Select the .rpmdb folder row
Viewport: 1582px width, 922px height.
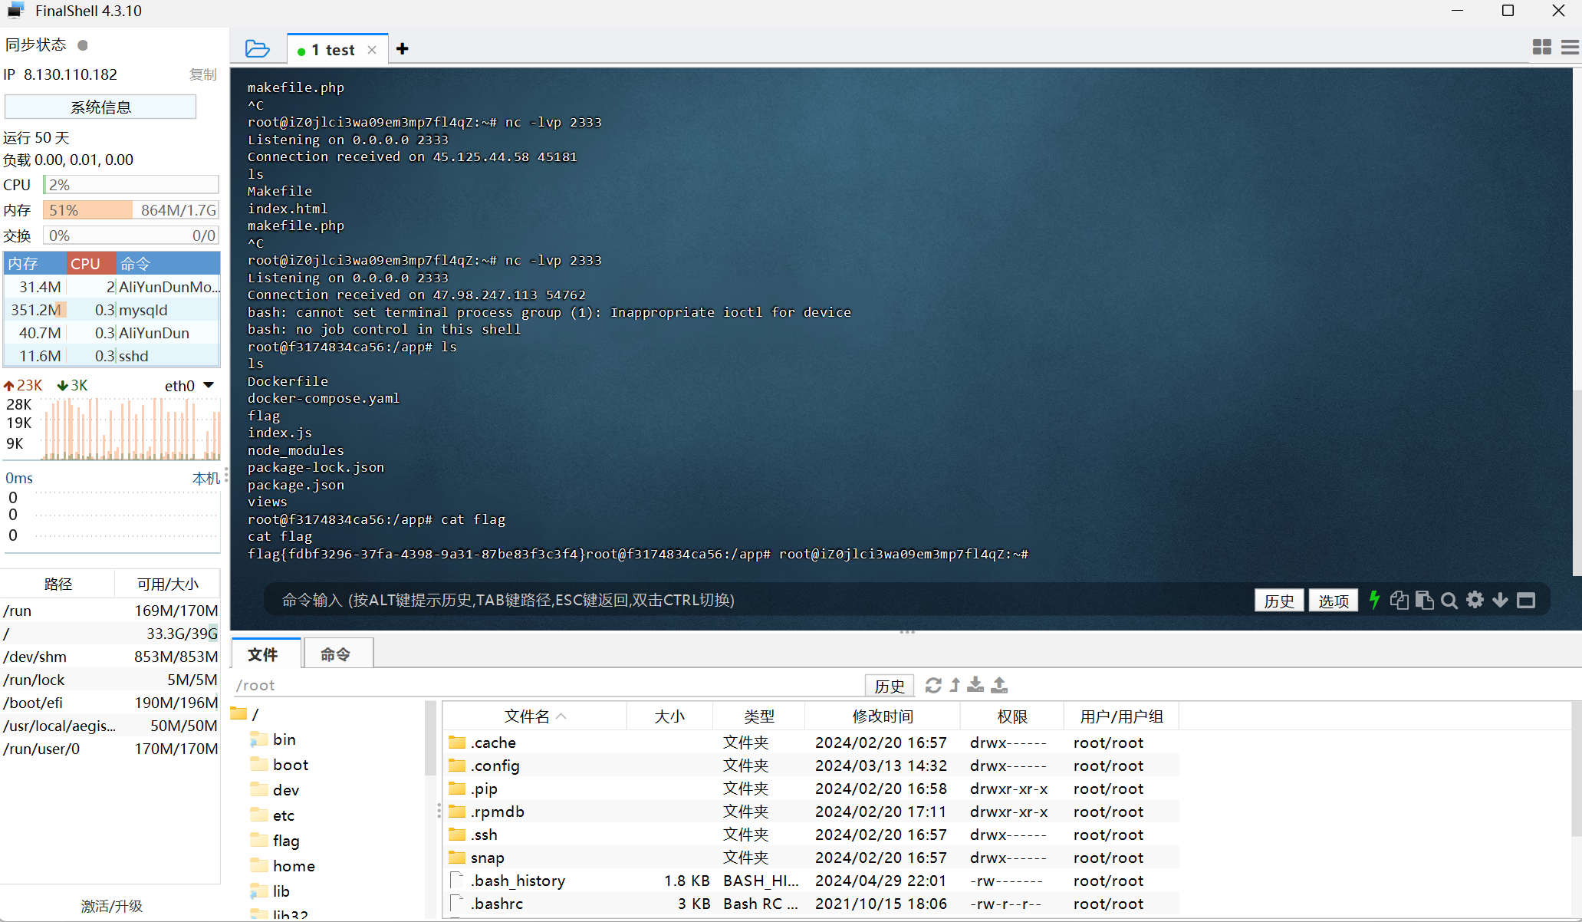pos(811,812)
